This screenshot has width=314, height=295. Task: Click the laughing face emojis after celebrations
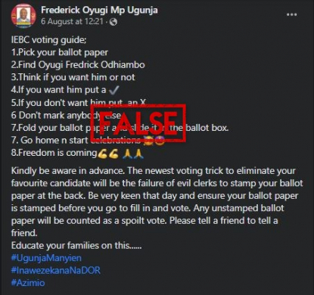[x=154, y=141]
